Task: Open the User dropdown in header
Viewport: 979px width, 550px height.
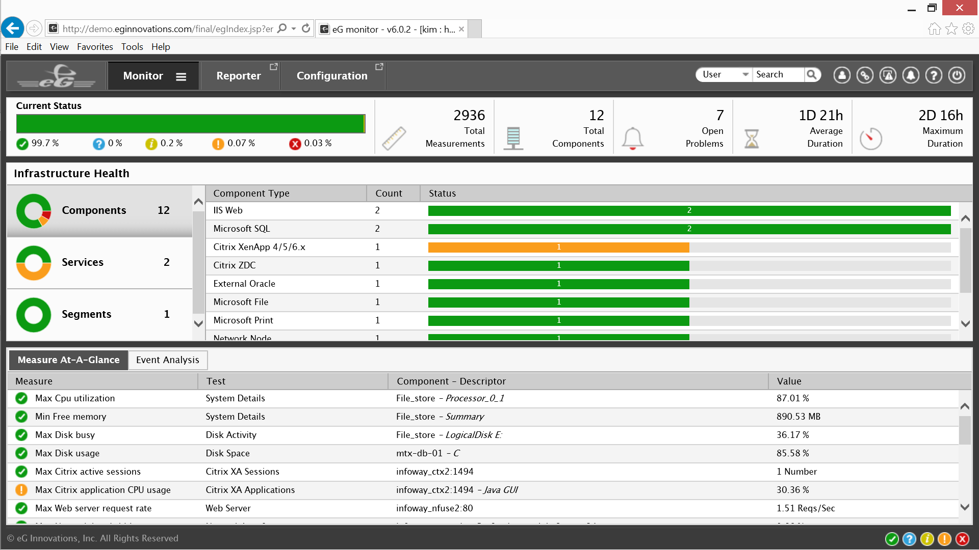Action: pyautogui.click(x=724, y=75)
